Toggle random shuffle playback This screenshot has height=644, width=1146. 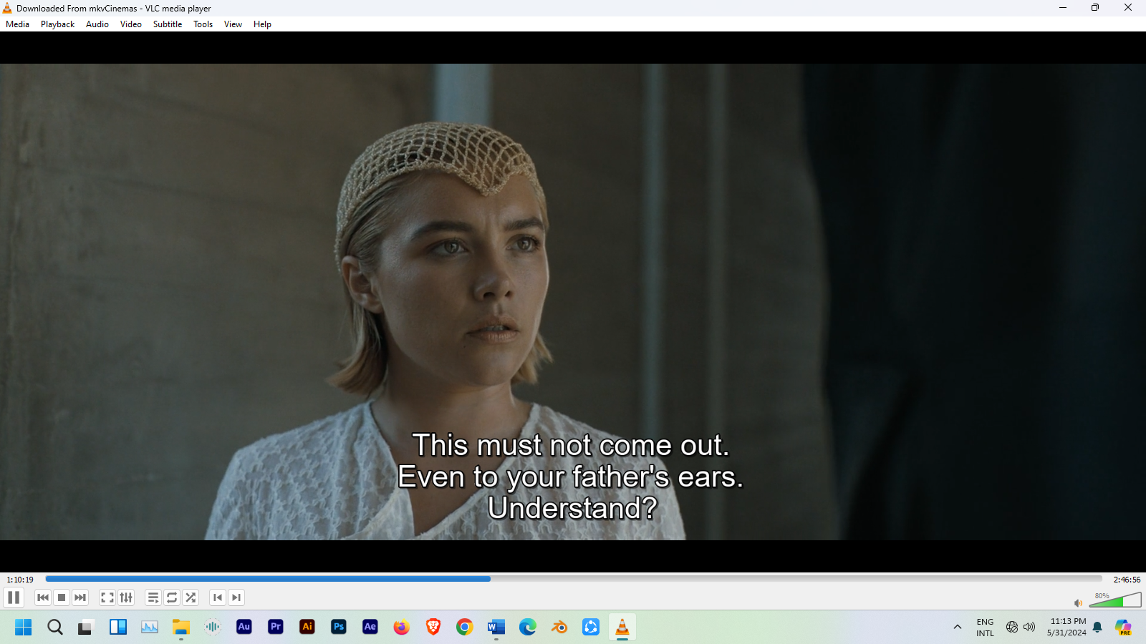[x=191, y=597]
